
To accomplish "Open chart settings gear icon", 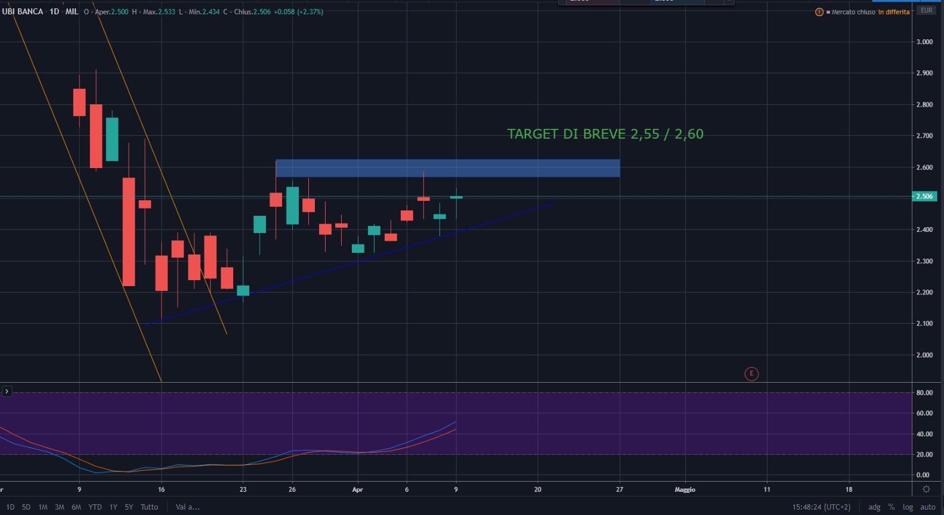I will pos(926,489).
